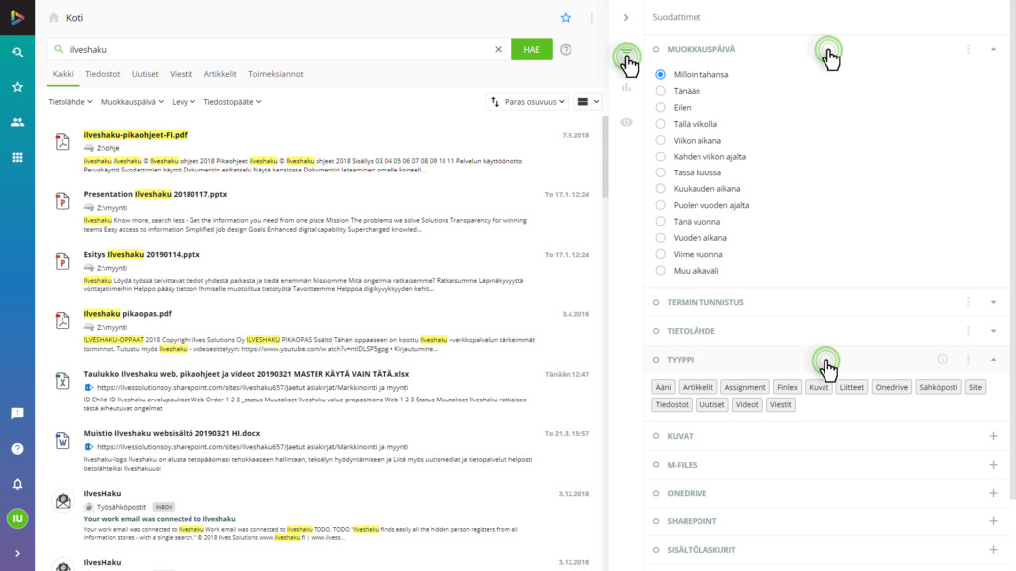Image resolution: width=1016 pixels, height=571 pixels.
Task: Open search from the left sidebar magnifier icon
Action: 18,52
